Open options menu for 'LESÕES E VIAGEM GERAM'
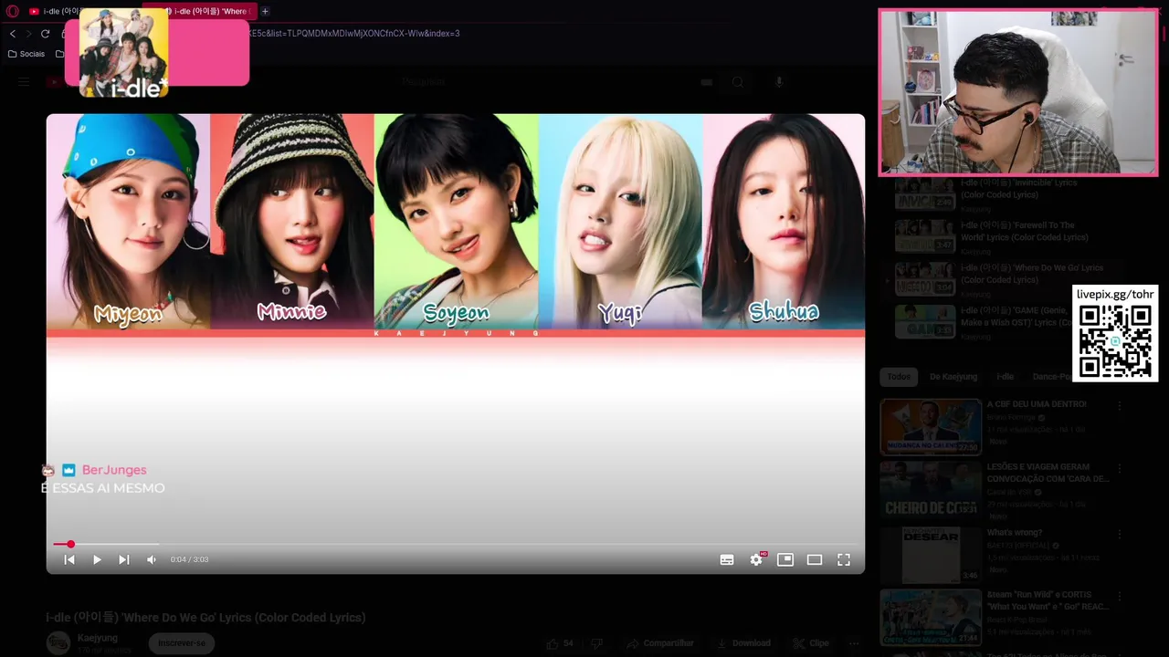Screen dimensions: 1169x657 click(1120, 469)
